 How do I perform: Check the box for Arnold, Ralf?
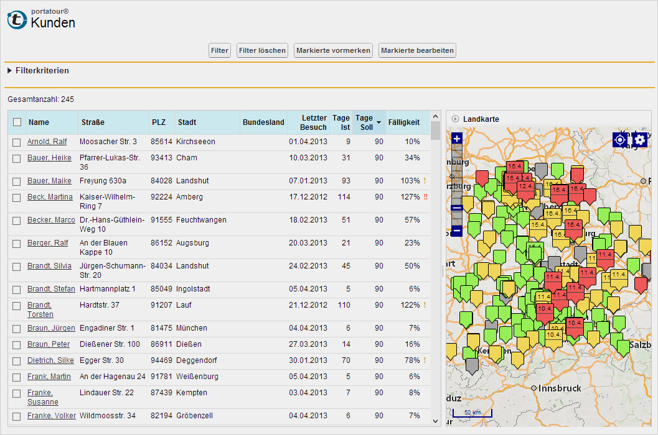(17, 142)
